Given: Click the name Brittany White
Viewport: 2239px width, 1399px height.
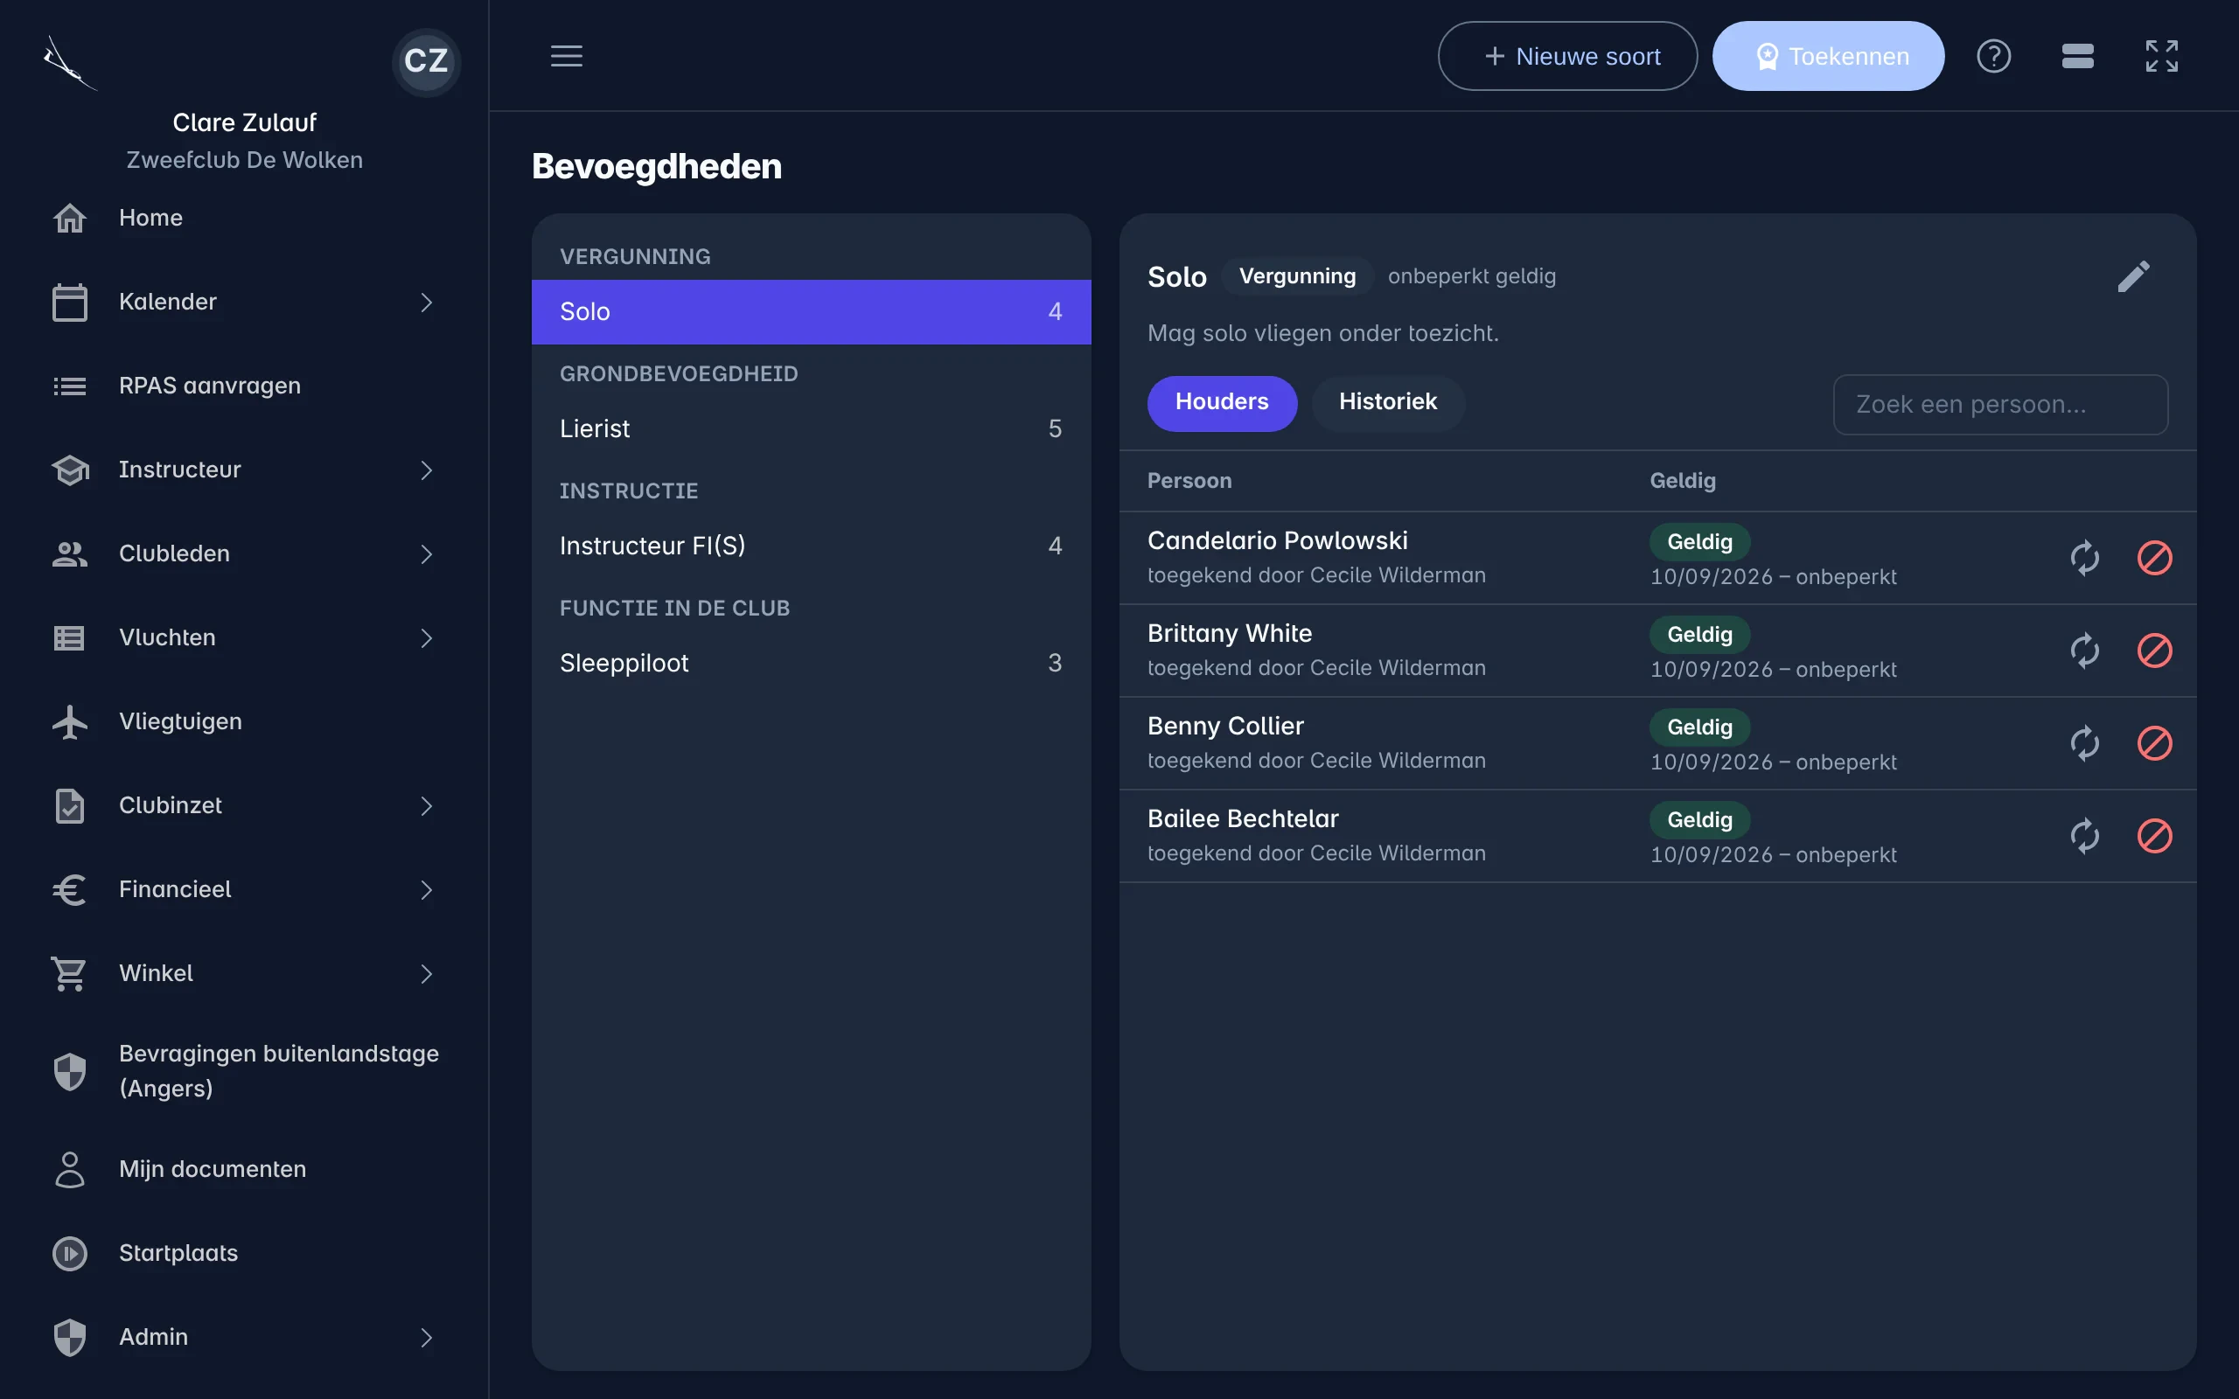Looking at the screenshot, I should 1230,633.
